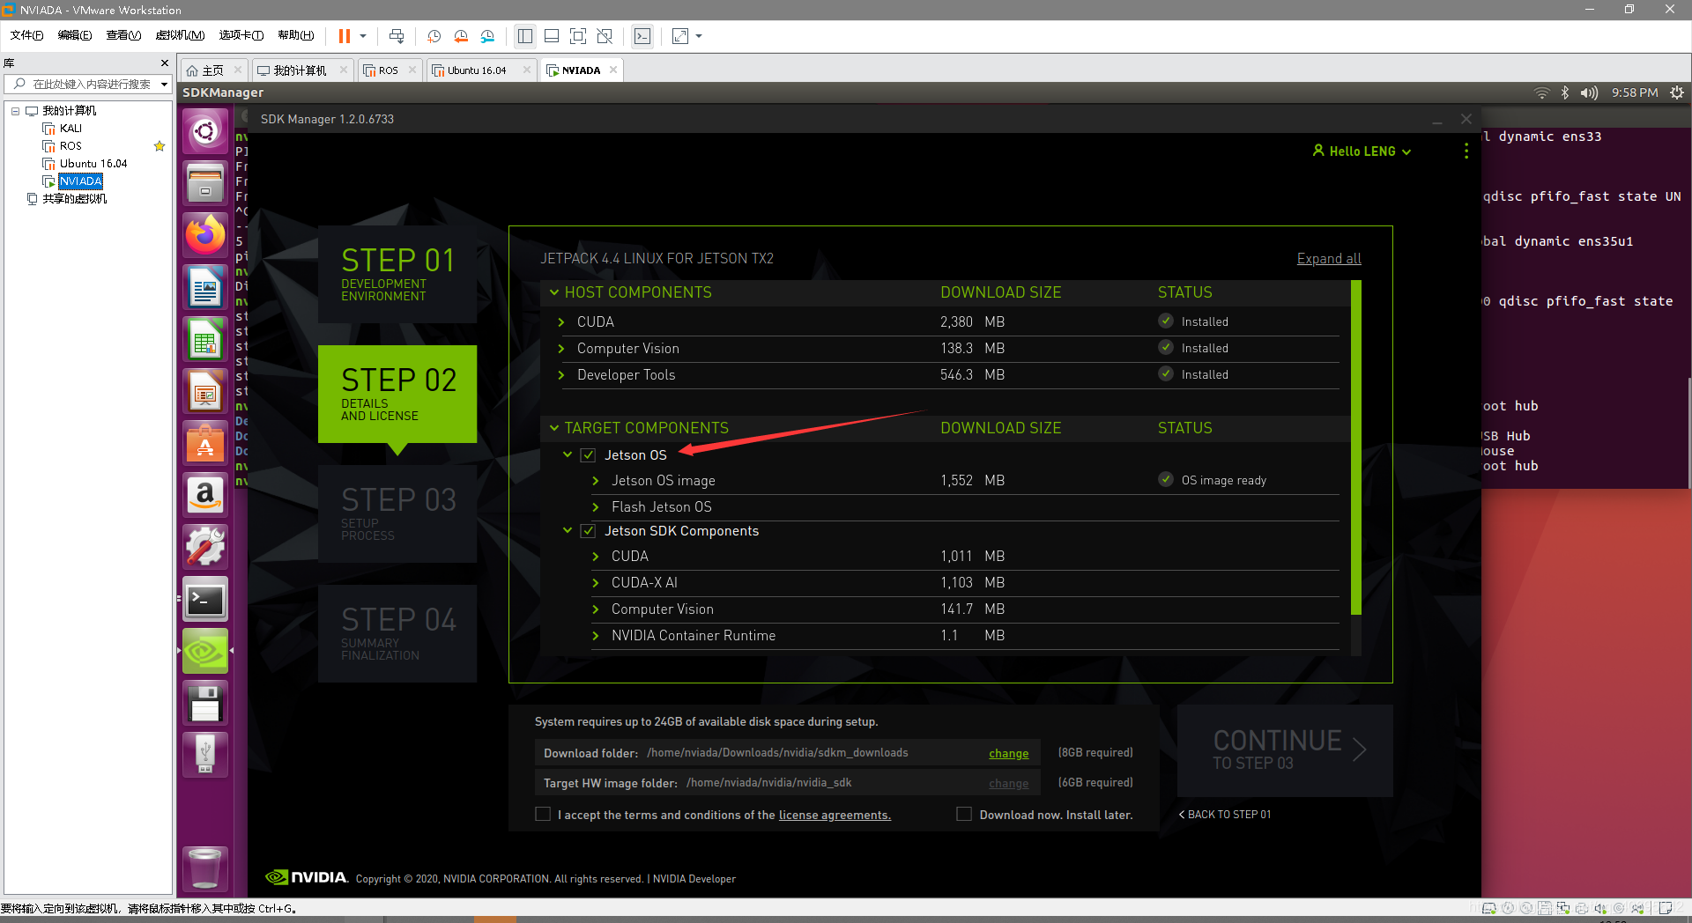This screenshot has width=1692, height=923.
Task: Open the Ubuntu Bluetooth indicator
Action: (x=1565, y=92)
